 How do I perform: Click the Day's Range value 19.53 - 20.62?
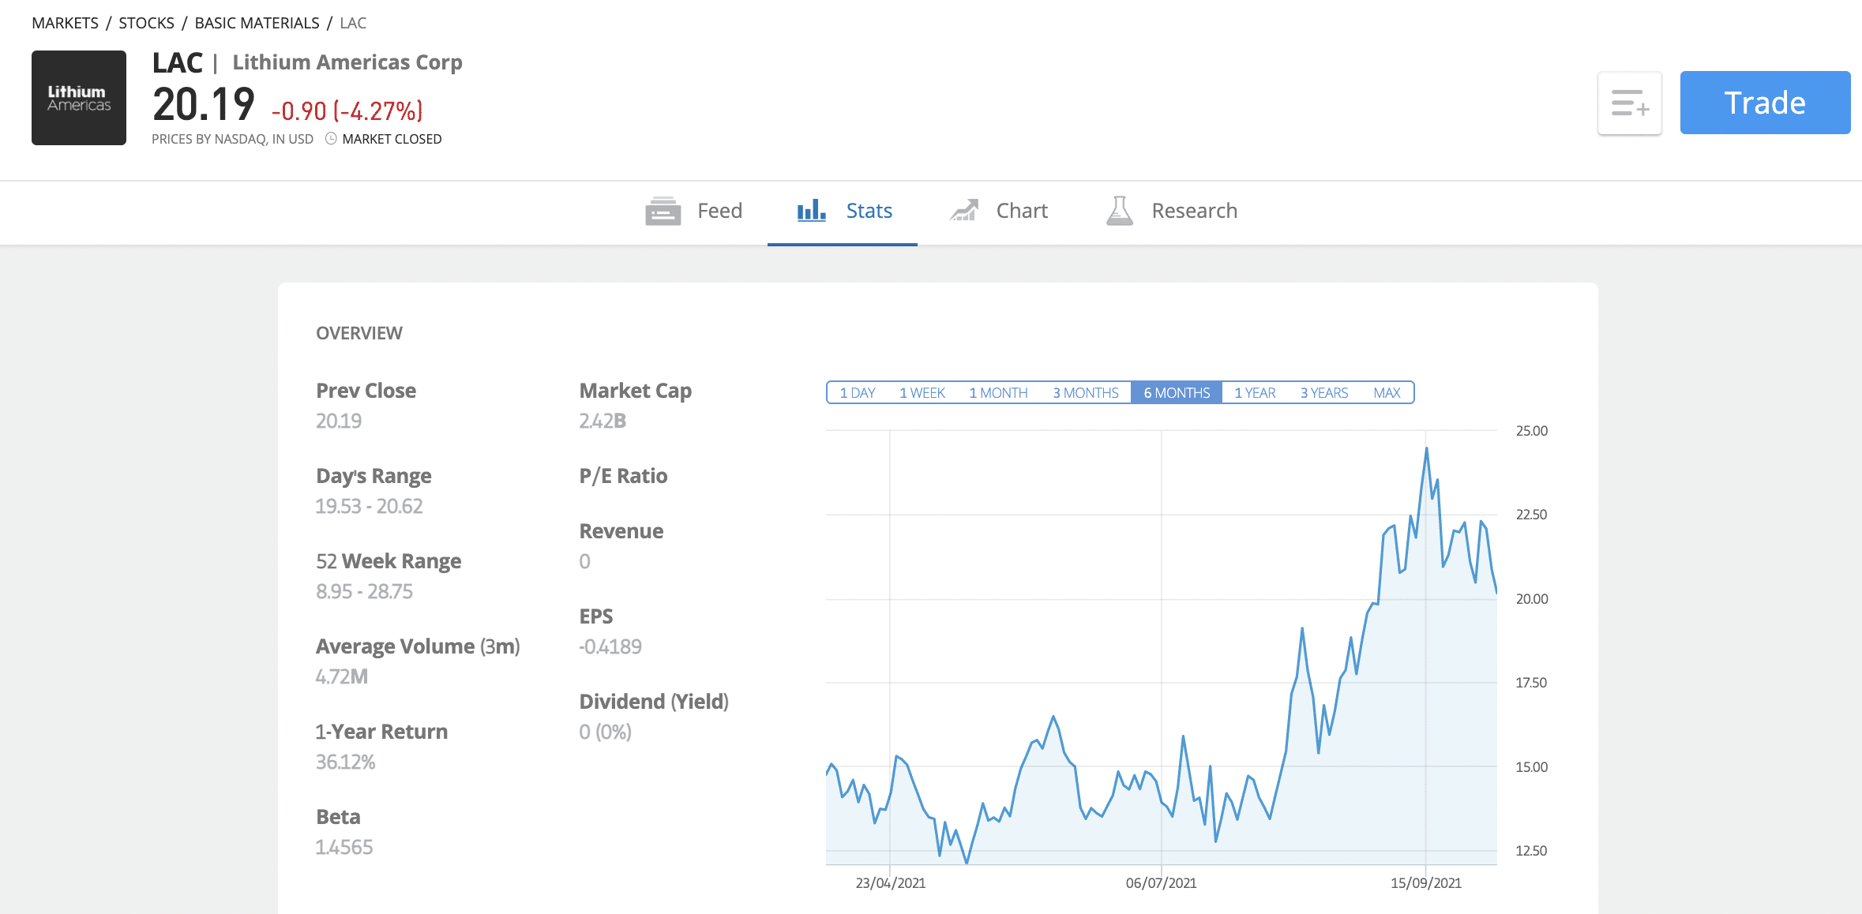[370, 506]
